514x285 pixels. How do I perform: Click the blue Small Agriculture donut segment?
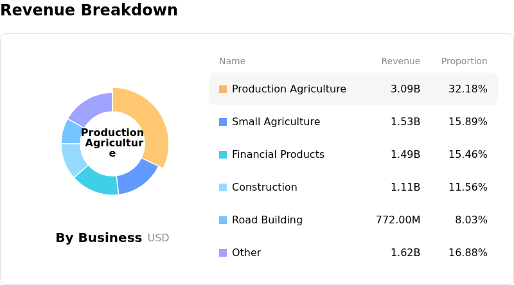136,178
